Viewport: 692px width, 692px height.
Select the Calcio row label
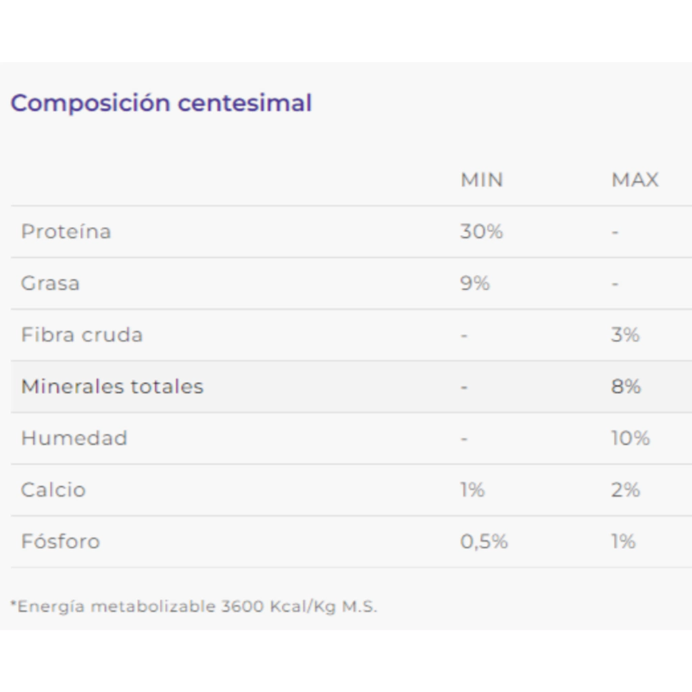53,490
